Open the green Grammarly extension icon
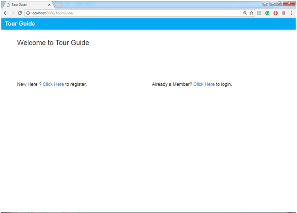 click(267, 13)
